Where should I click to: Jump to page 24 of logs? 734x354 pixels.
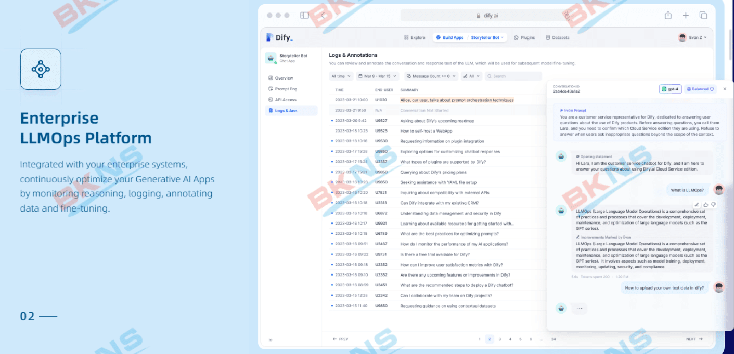click(x=553, y=339)
